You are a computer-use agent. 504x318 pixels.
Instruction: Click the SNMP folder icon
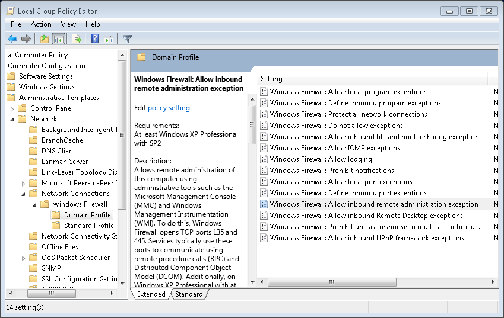(33, 268)
